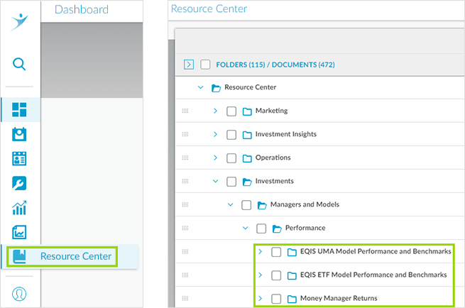This screenshot has width=465, height=308.
Task: Click the Money Manager Returns folder icon
Action: tap(292, 299)
